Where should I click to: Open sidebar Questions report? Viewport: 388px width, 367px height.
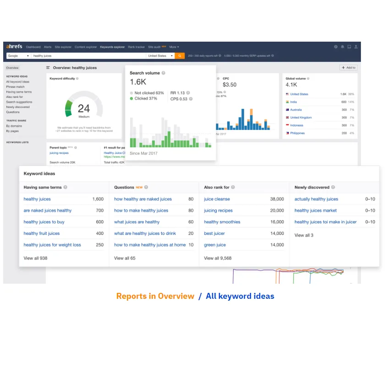[13, 112]
